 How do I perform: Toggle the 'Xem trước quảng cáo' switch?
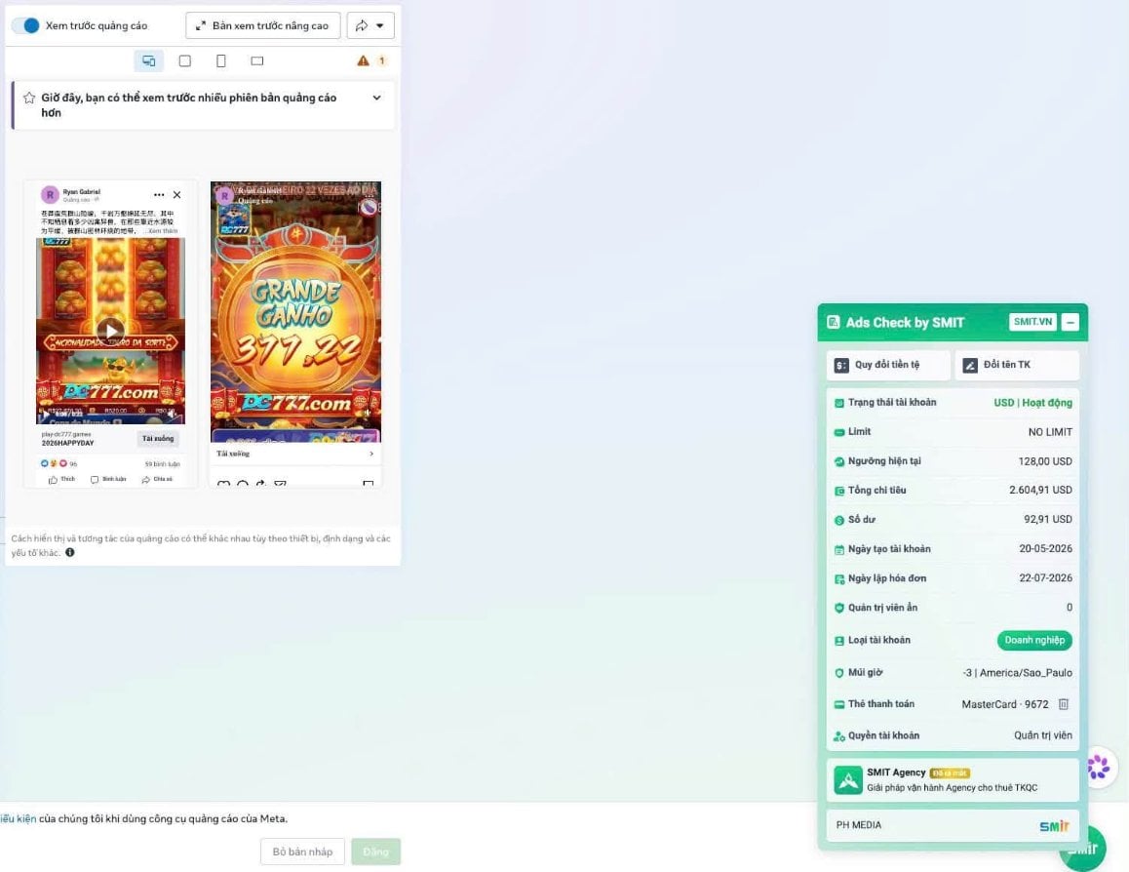pos(25,25)
